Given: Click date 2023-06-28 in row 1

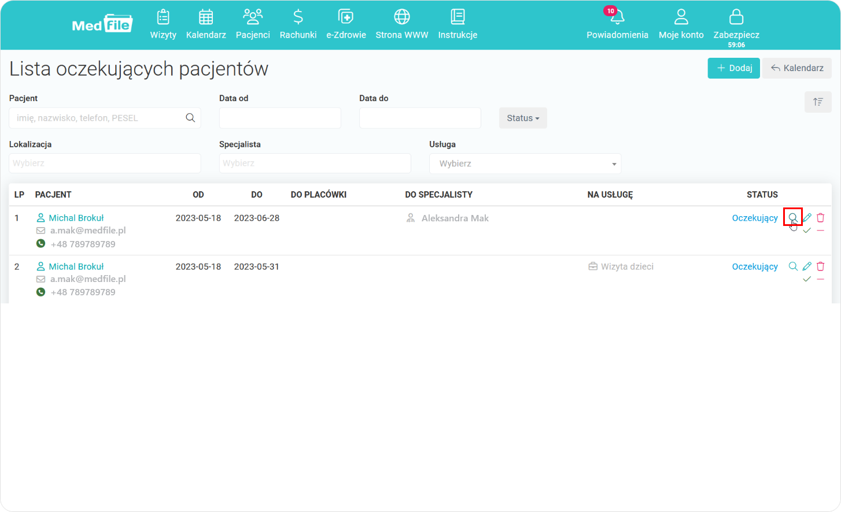Looking at the screenshot, I should pyautogui.click(x=257, y=218).
